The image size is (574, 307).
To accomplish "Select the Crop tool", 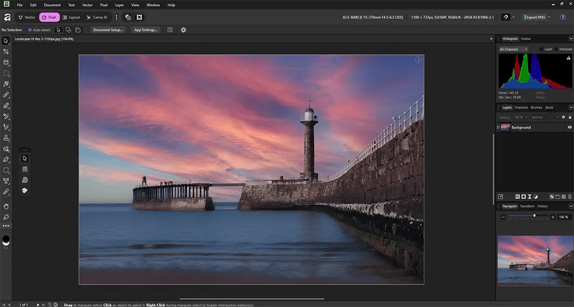I will 6,52.
